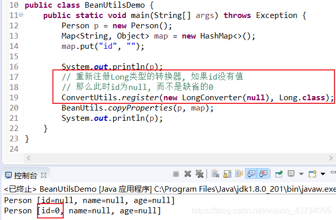Viewport: 336px width, 220px height.
Task: Pin the console with the pushpin icon
Action: tap(279, 174)
